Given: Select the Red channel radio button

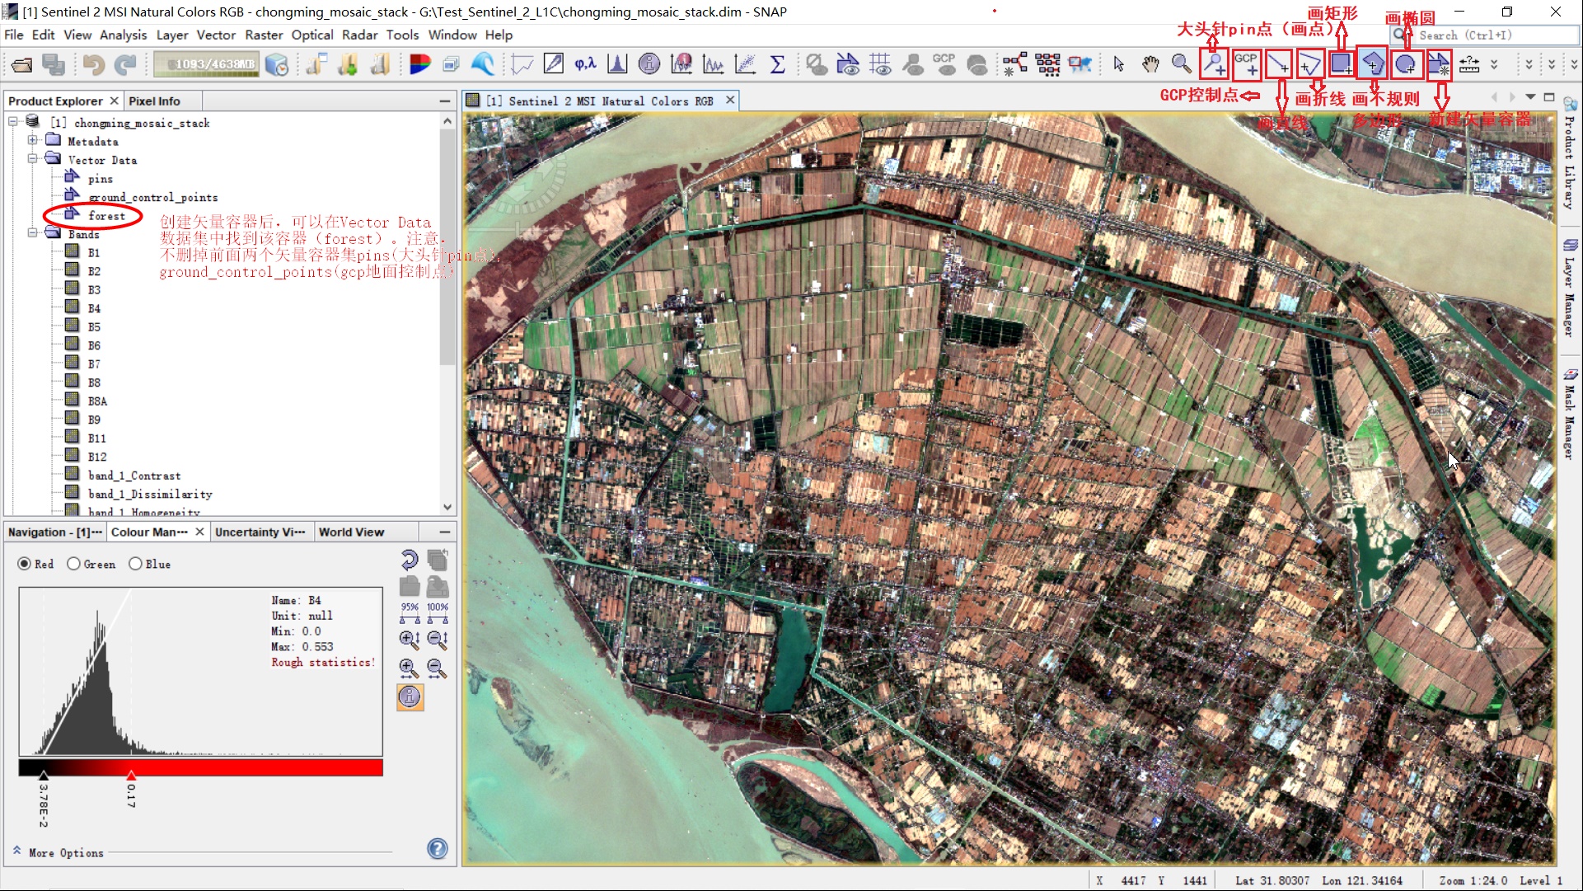Looking at the screenshot, I should pos(25,564).
